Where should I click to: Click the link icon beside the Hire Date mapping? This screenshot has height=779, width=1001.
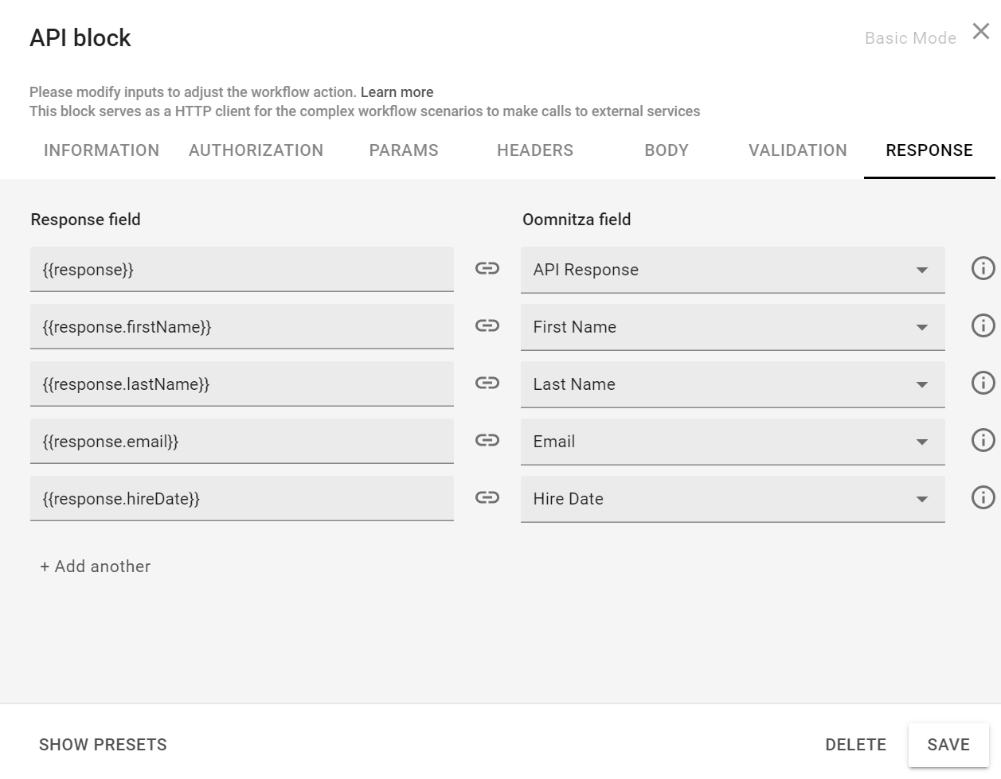click(x=487, y=497)
